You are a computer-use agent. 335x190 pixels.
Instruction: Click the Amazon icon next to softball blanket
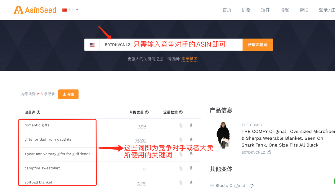click(x=191, y=182)
